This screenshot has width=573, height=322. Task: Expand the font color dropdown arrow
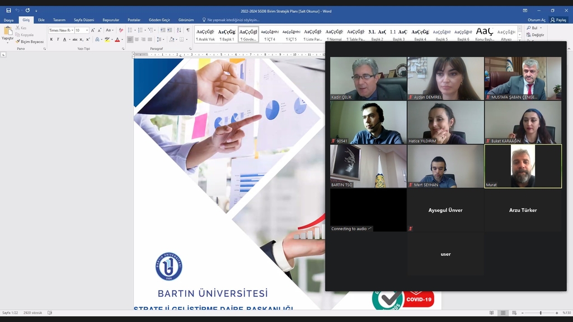coord(123,40)
